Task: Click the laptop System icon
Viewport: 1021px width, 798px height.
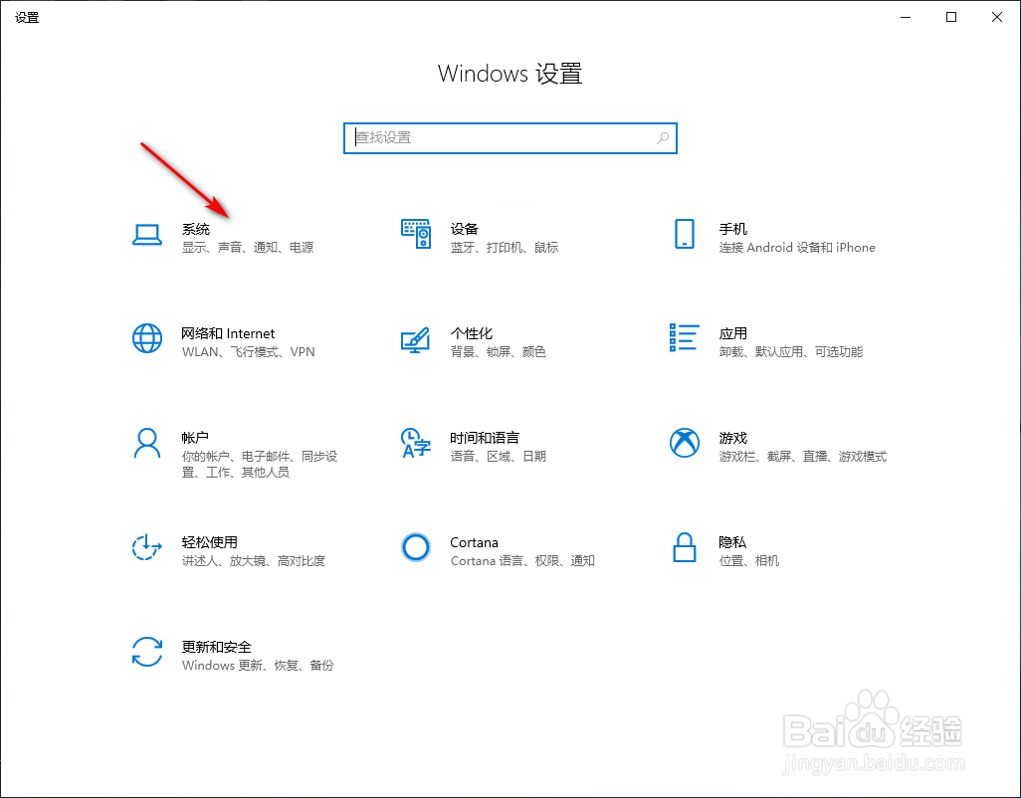Action: (x=147, y=235)
